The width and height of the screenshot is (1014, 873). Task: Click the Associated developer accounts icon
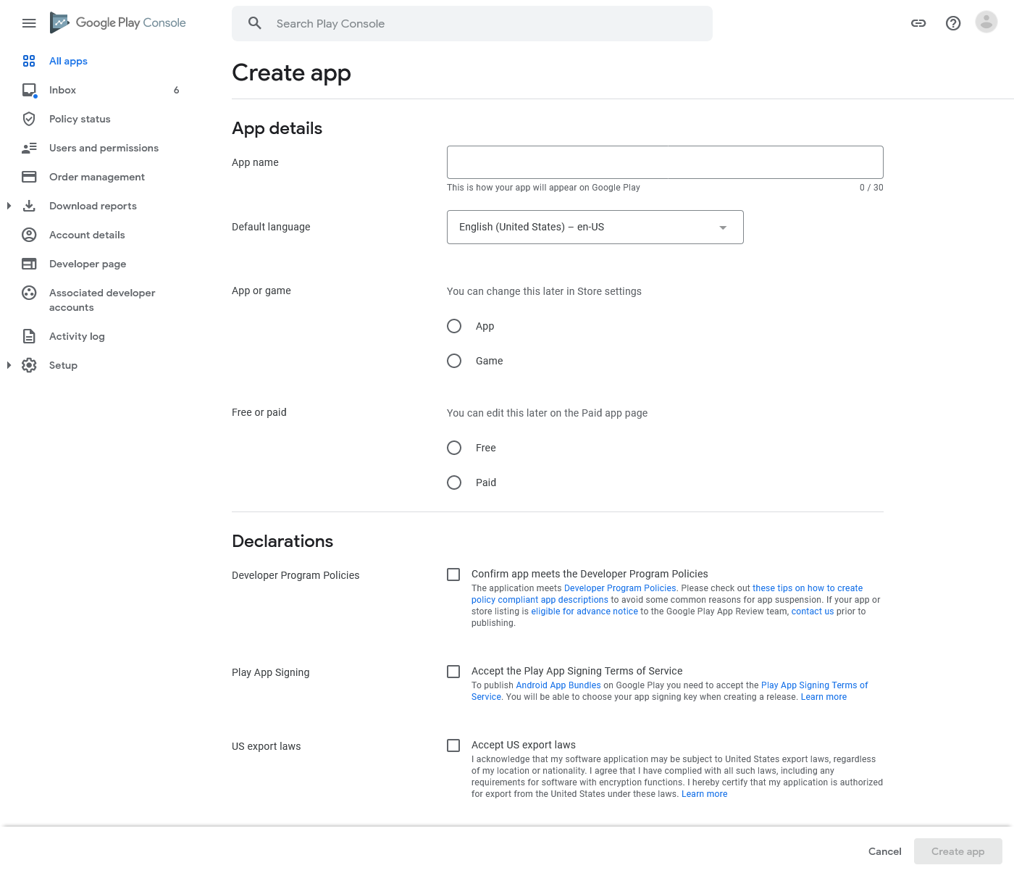click(29, 293)
